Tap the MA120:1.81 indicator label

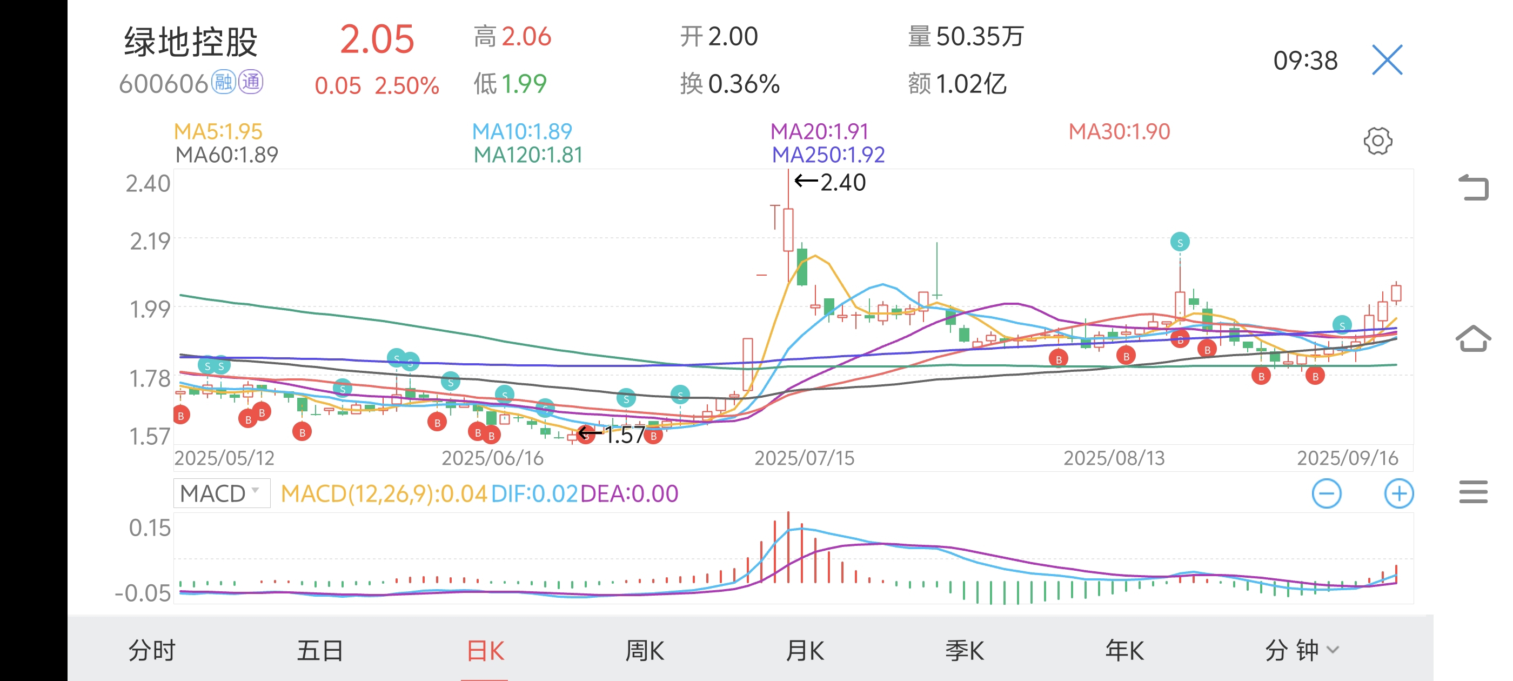(x=528, y=155)
